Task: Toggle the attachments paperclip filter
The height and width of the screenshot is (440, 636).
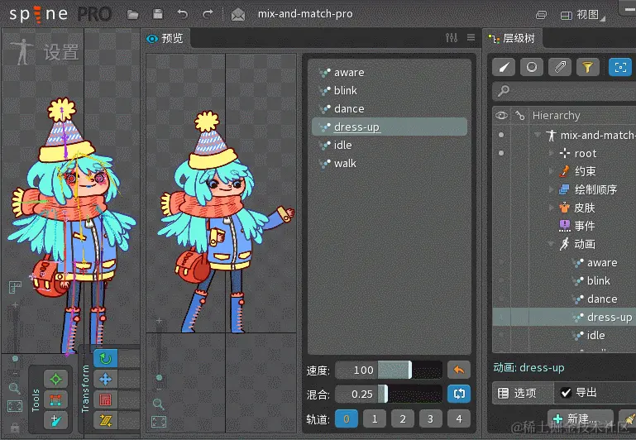Action: 560,67
